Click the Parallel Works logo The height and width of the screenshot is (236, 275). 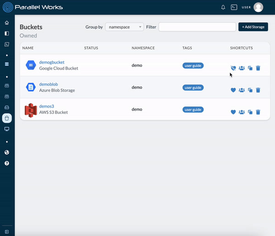(33, 7)
